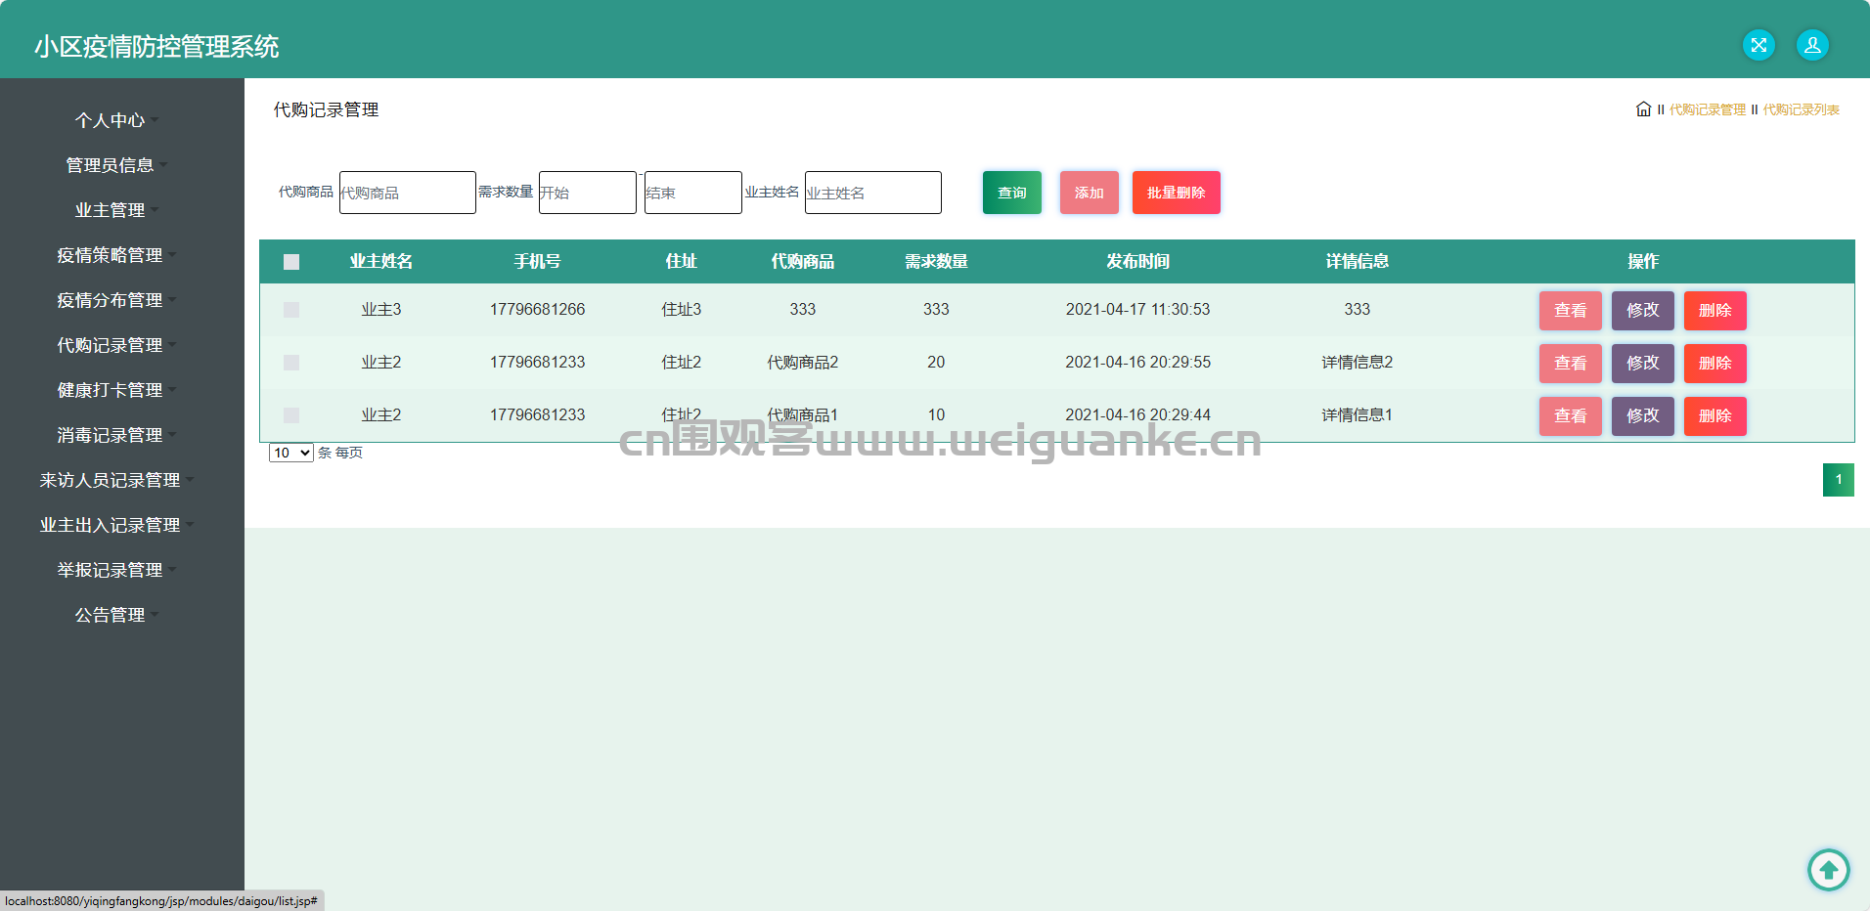Click timestamp 2021-04-16 20:29:55

1137,362
